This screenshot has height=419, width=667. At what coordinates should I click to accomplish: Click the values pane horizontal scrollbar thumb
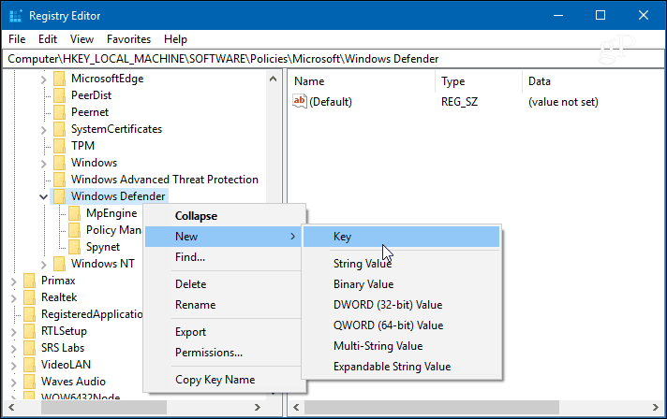[431, 408]
